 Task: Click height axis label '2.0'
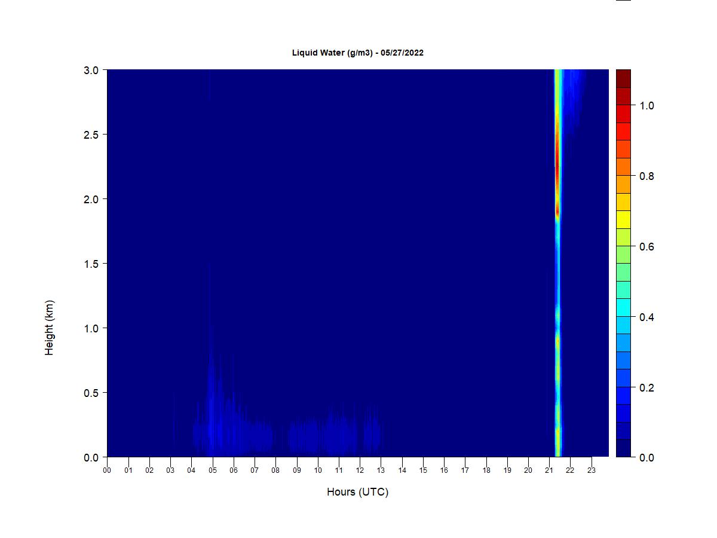pos(91,199)
